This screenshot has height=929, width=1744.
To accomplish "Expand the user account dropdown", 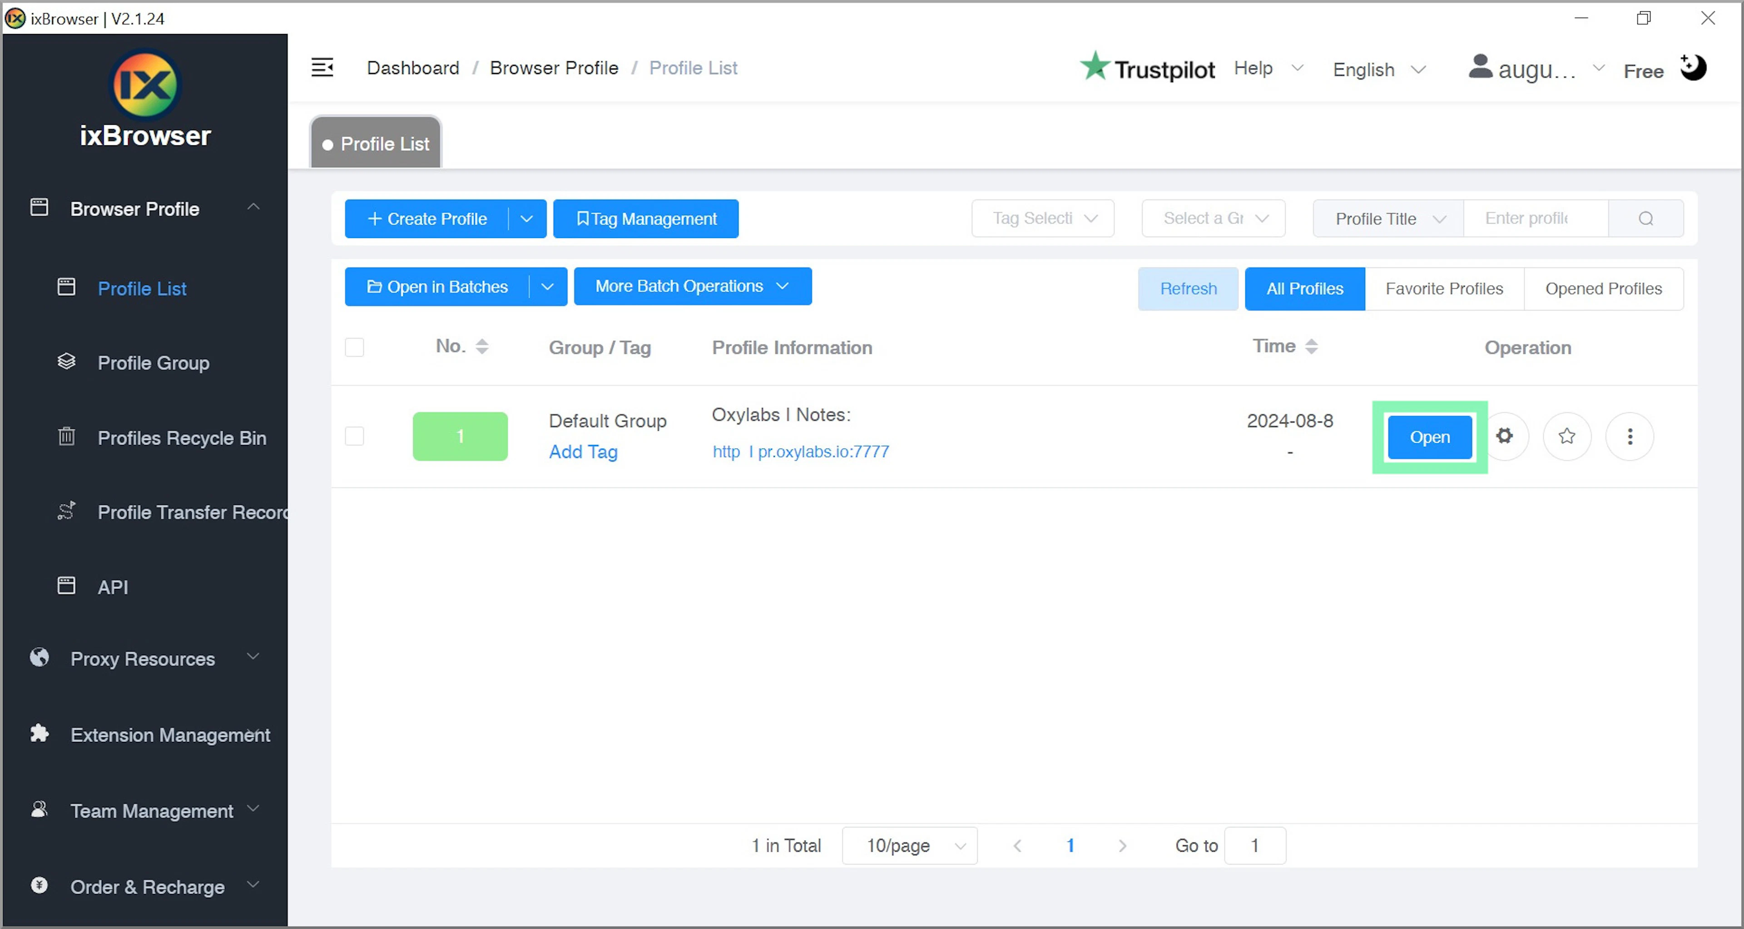I will [1599, 68].
